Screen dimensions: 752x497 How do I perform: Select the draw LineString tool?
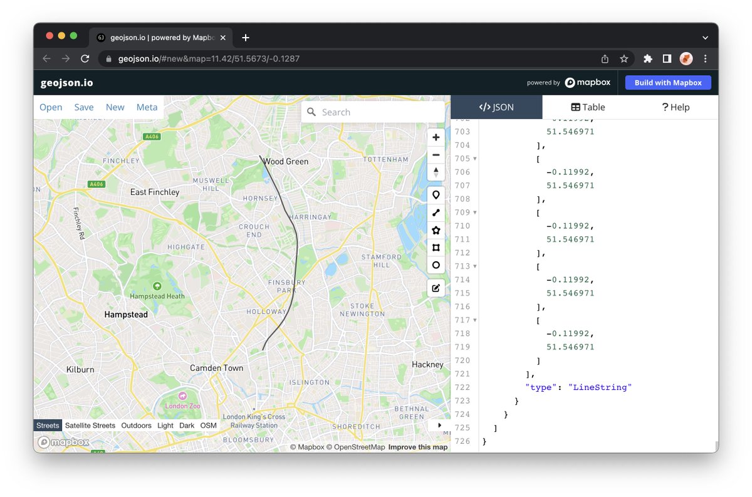tap(436, 212)
